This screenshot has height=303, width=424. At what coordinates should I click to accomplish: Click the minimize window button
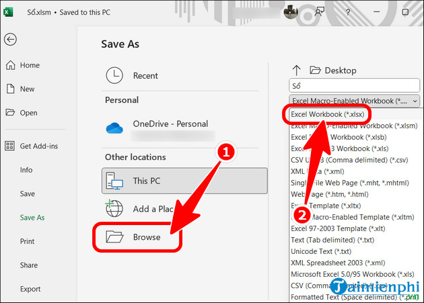[377, 12]
